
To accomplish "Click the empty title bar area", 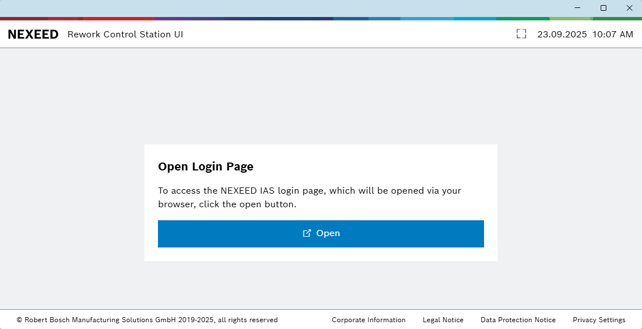I will click(x=283, y=8).
